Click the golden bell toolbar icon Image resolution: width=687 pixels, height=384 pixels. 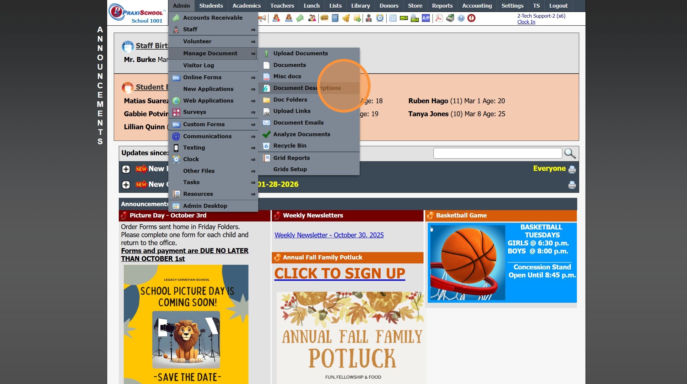click(346, 18)
